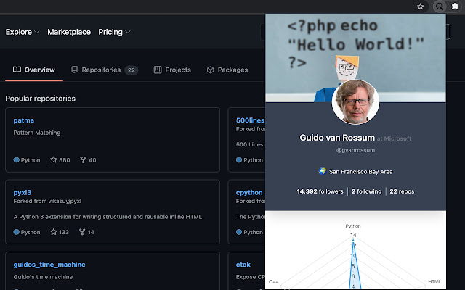Click the 22 repos stat
This screenshot has height=290, width=465.
pos(402,191)
